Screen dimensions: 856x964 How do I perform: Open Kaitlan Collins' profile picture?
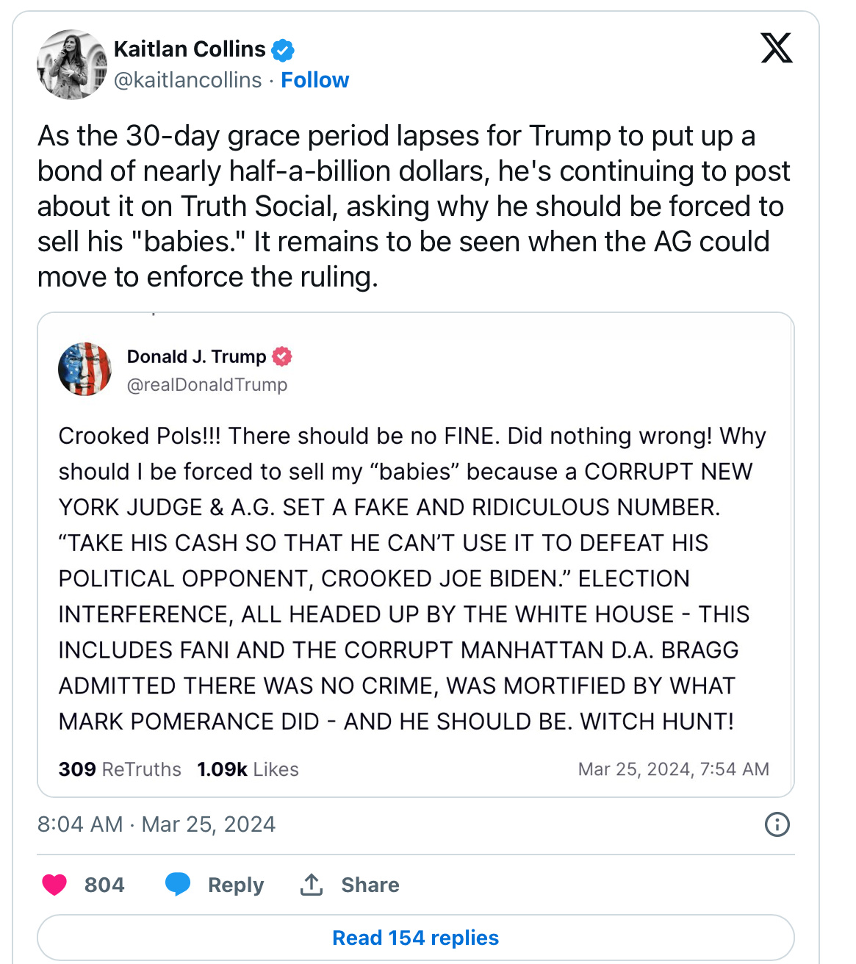pos(72,65)
